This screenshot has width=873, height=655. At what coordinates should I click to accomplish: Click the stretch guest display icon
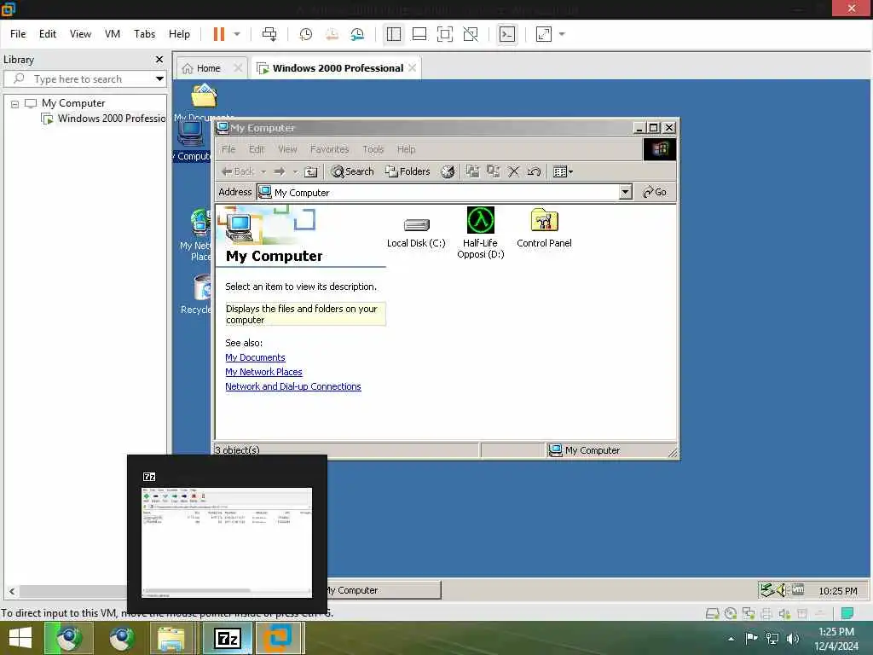click(x=544, y=34)
